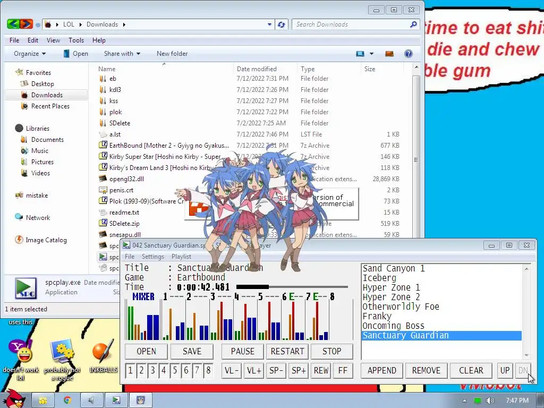The height and width of the screenshot is (408, 544).
Task: Go back with the green back arrow
Action: point(13,24)
